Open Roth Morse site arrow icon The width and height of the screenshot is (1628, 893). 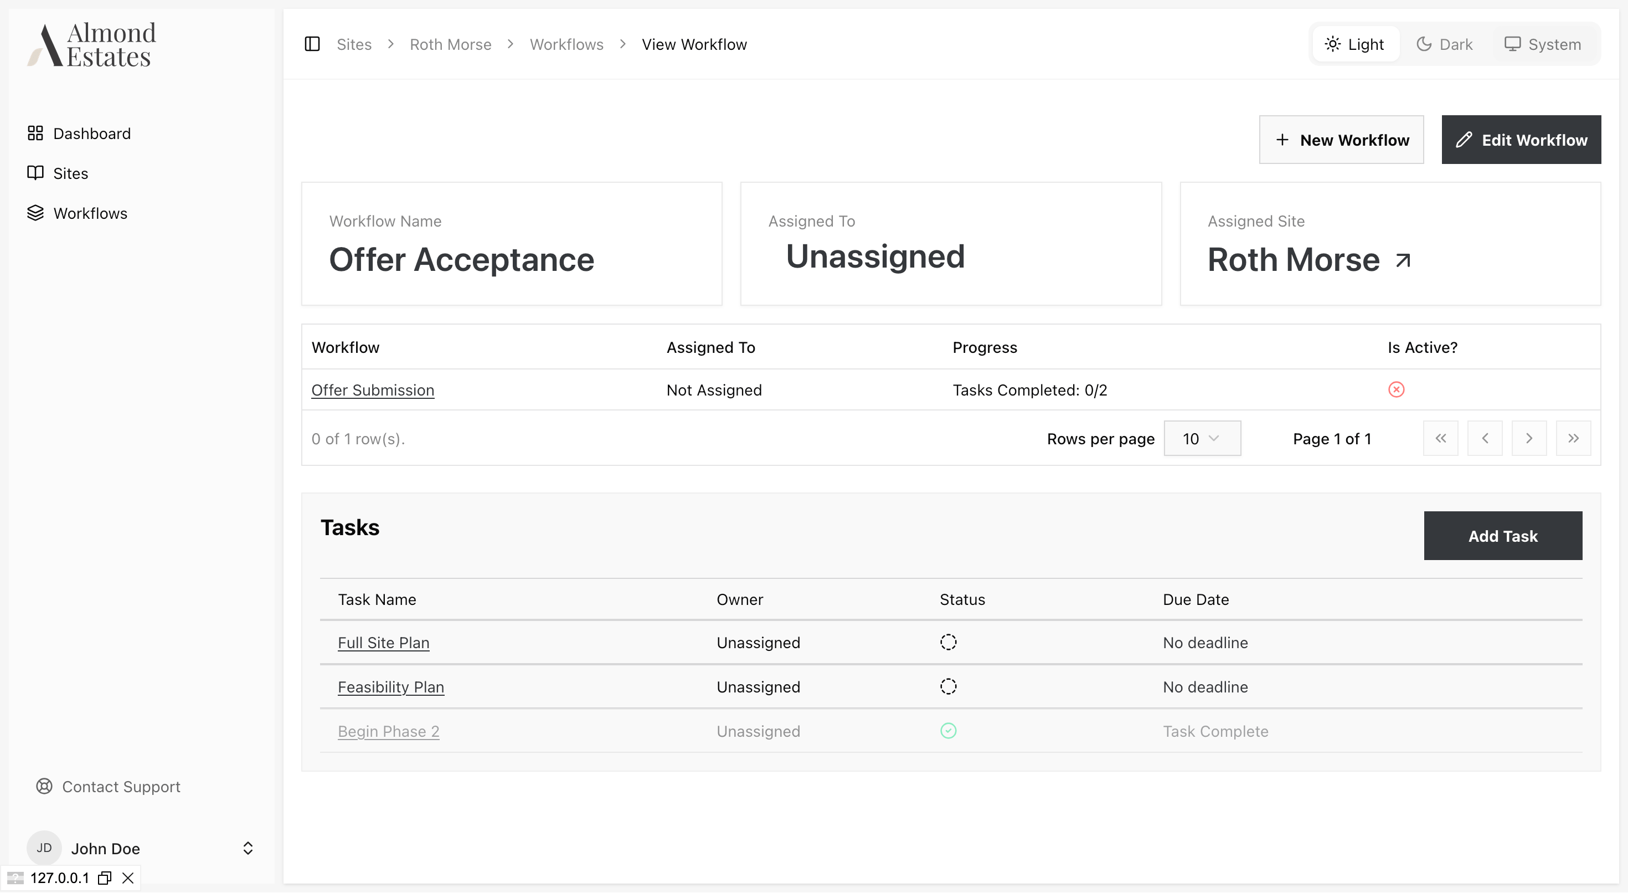1403,260
